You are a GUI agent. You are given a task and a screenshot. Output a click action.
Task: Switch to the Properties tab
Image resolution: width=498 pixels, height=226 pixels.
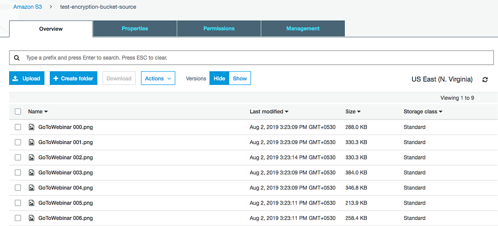(x=135, y=29)
